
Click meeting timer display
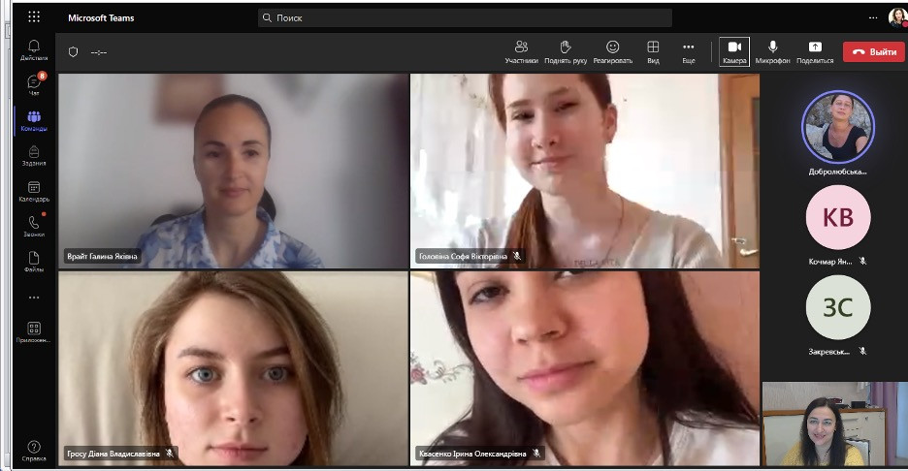[x=98, y=52]
